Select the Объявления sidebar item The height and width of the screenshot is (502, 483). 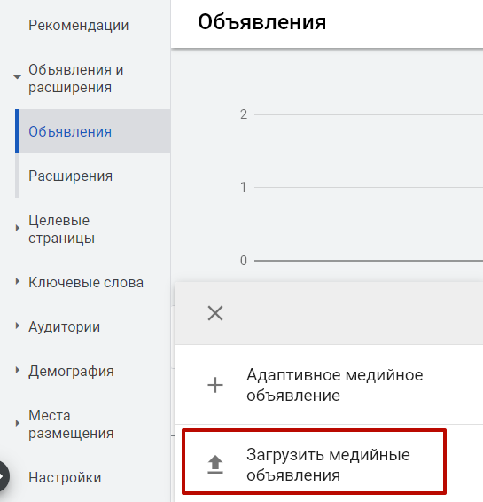coord(93,131)
